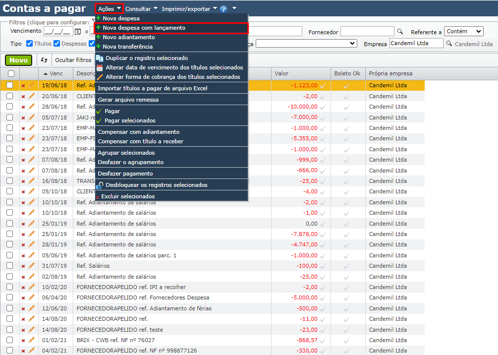This screenshot has height=355, width=498.
Task: Select the checkbox of the 19/06/18 row
Action: 10,85
